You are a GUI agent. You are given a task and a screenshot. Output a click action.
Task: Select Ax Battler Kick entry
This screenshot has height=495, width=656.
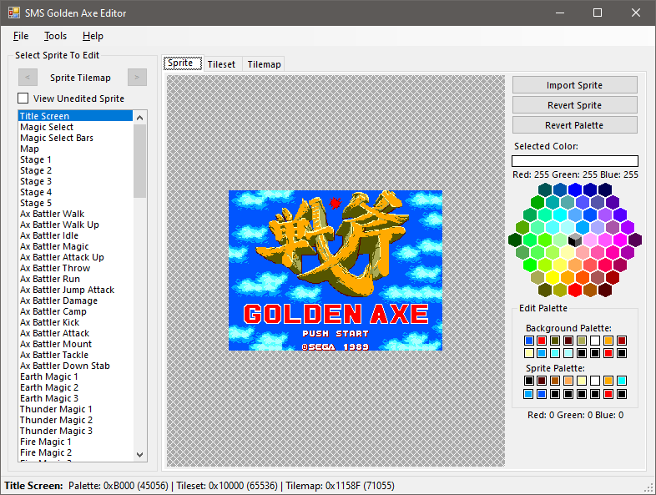point(76,322)
